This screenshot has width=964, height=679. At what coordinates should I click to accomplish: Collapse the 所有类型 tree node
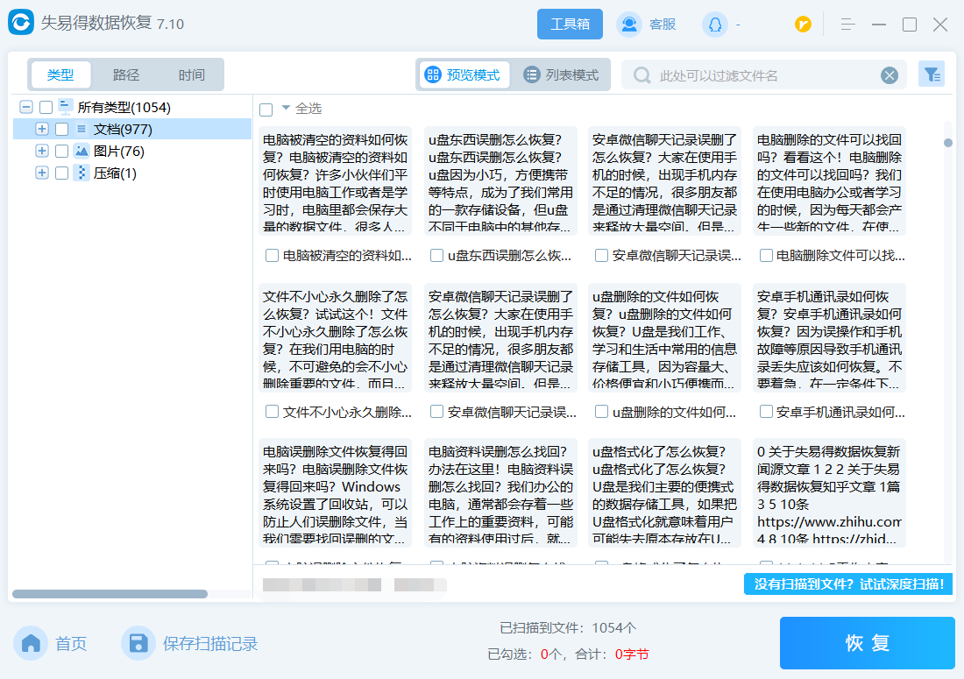25,107
